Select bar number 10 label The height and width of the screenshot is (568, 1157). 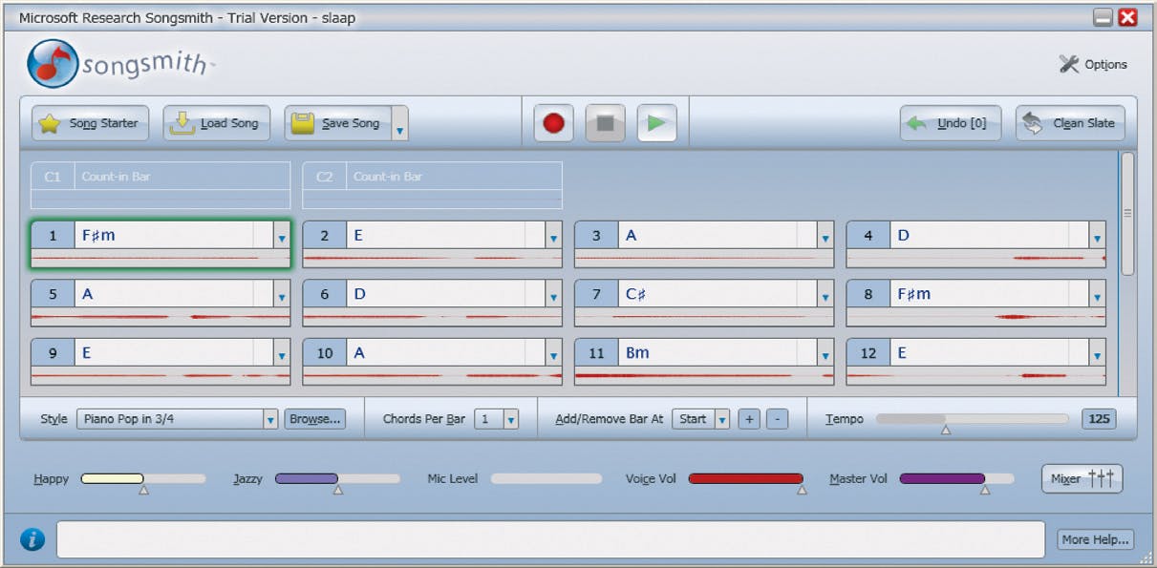tap(325, 353)
